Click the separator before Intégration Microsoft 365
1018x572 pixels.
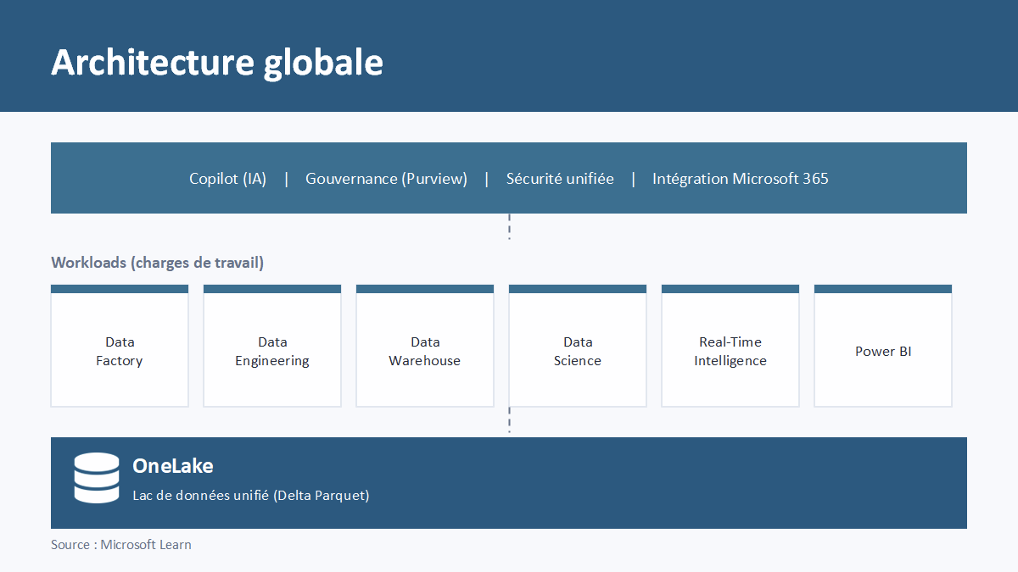tap(633, 179)
